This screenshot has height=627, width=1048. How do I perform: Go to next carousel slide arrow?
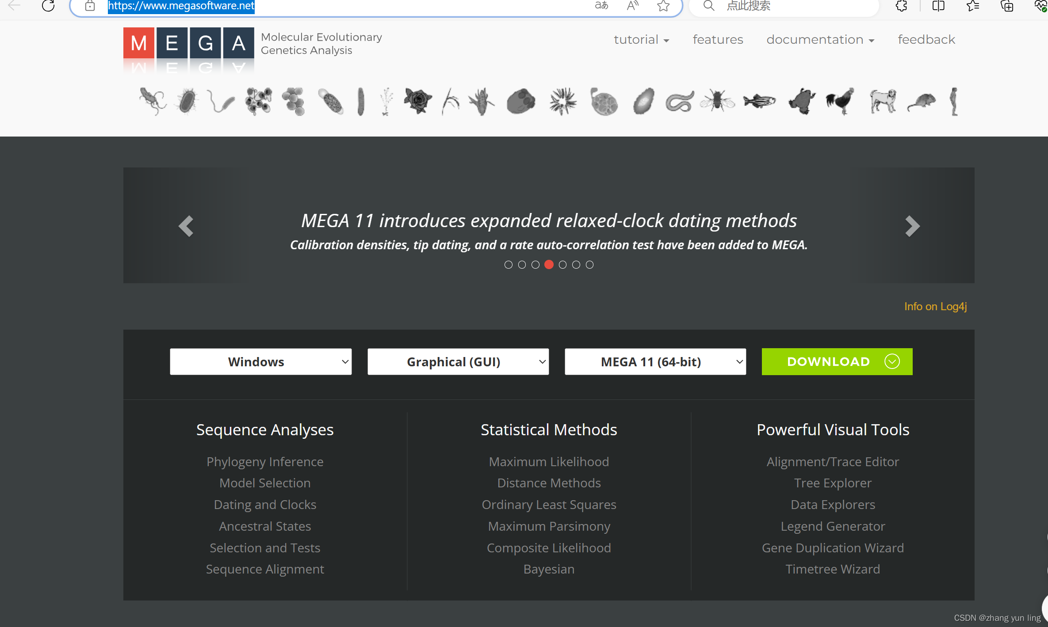click(912, 226)
